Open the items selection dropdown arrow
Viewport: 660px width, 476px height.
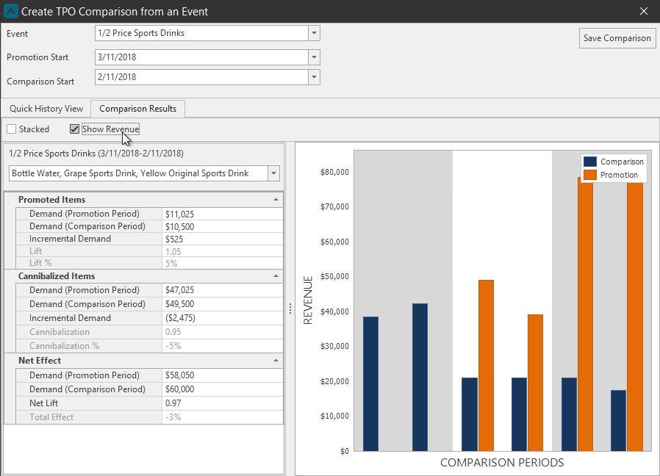pyautogui.click(x=273, y=173)
